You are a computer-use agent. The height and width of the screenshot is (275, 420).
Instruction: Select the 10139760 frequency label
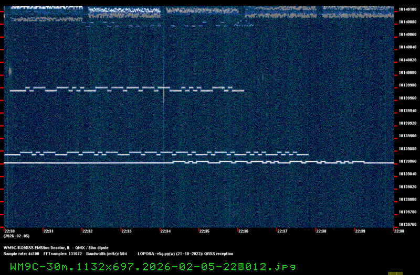coord(407,225)
